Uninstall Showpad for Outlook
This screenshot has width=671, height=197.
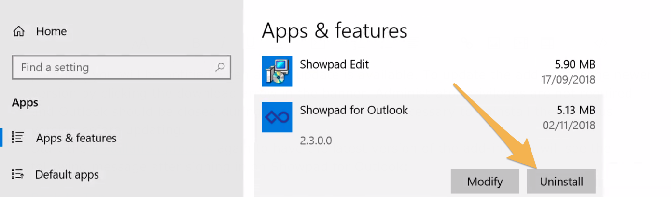561,182
